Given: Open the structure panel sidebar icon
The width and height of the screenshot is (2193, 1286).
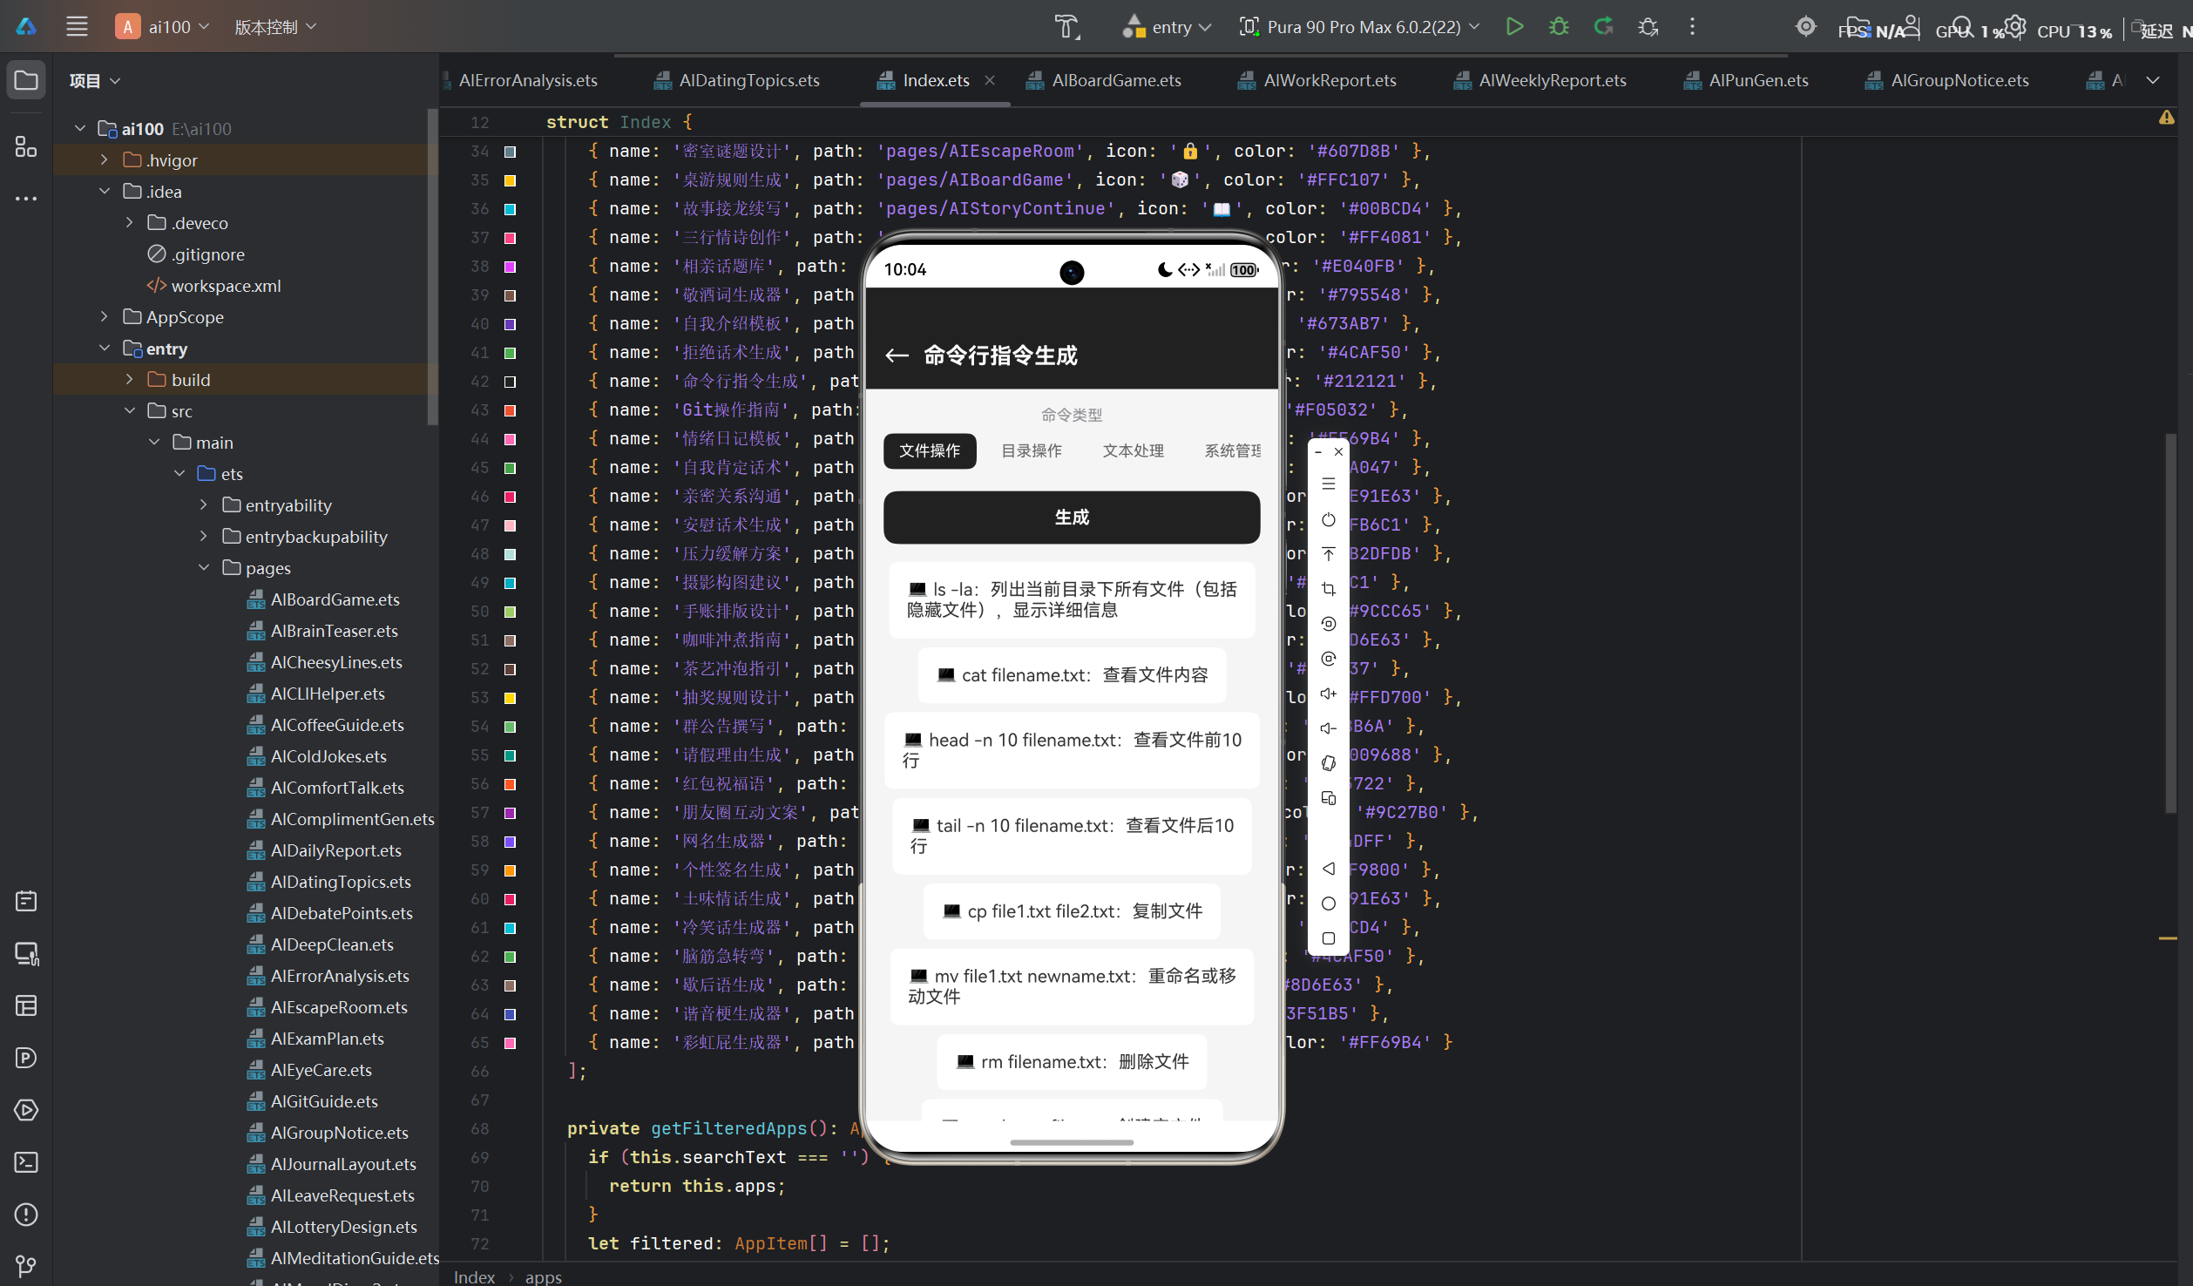Looking at the screenshot, I should tap(26, 146).
